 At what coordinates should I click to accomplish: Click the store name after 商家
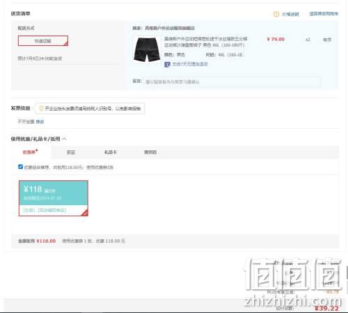tap(170, 29)
